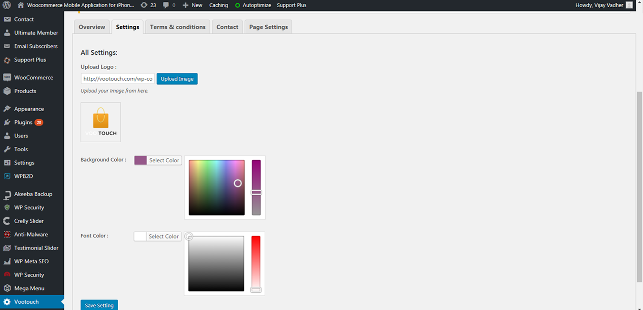Open site home icon in admin bar
The height and width of the screenshot is (310, 643).
[x=20, y=5]
